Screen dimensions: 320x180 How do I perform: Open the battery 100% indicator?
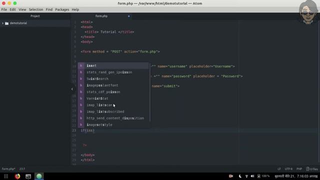coord(263,176)
